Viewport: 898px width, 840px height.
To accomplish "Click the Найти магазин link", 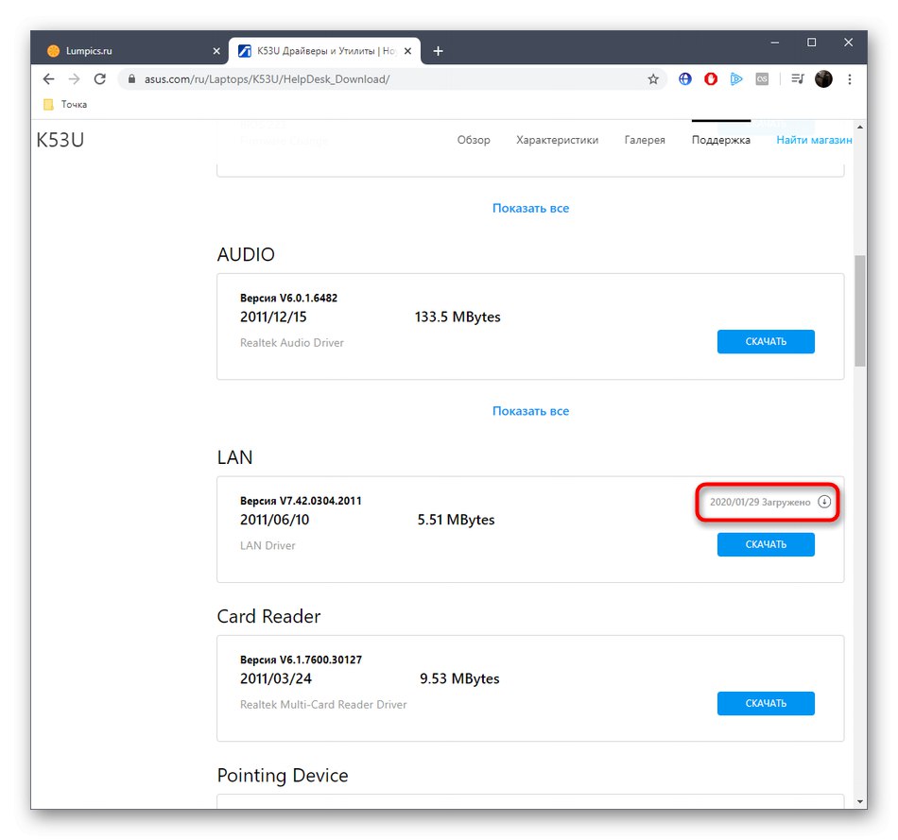I will pos(814,140).
